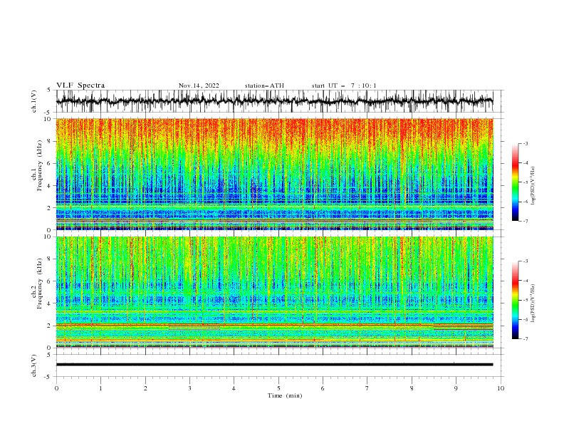Click the time axis tick label "3"
The width and height of the screenshot is (564, 436).
[189, 388]
